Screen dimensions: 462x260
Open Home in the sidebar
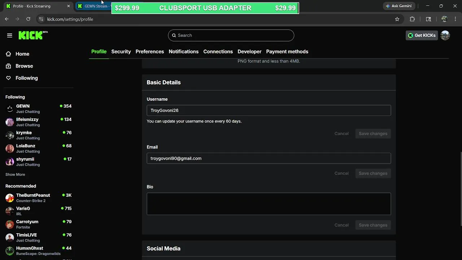coord(22,54)
